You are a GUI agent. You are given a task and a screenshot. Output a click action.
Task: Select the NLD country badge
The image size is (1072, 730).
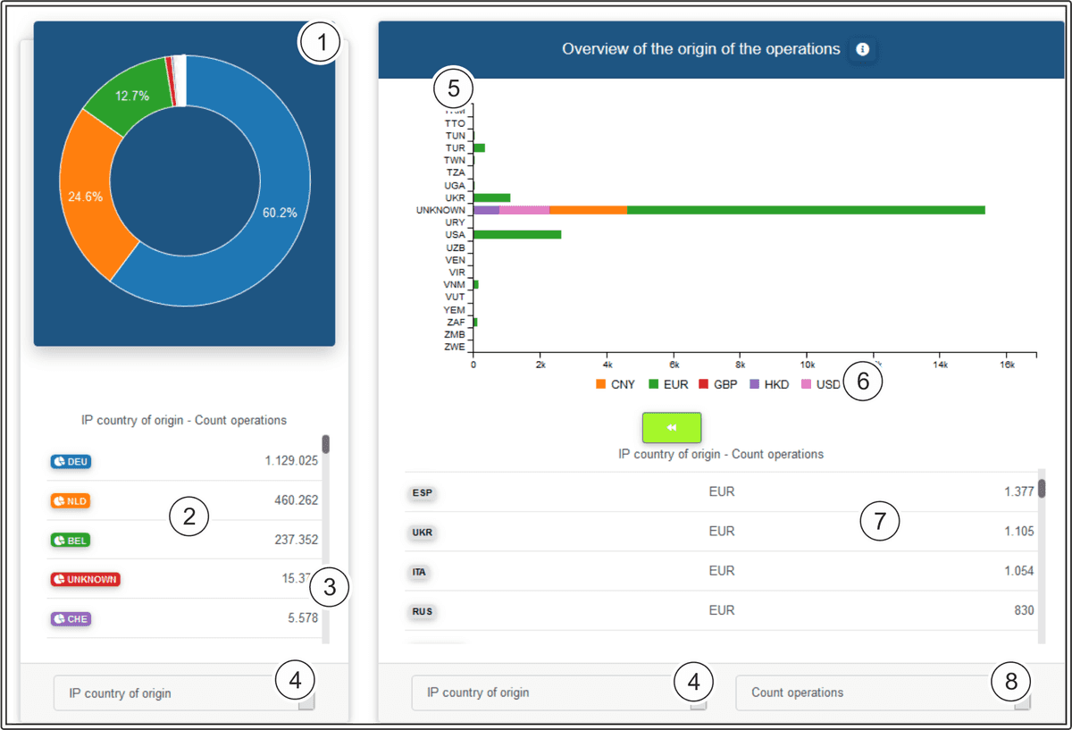tap(71, 500)
